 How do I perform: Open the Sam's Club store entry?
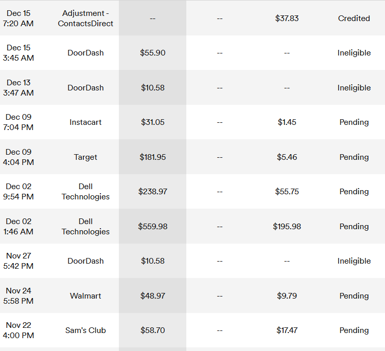click(85, 330)
